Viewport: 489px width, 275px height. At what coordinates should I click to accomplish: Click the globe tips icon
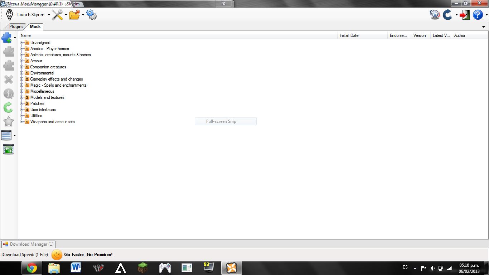click(435, 15)
